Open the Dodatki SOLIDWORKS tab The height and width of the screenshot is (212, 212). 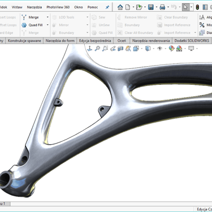[x=192, y=41]
